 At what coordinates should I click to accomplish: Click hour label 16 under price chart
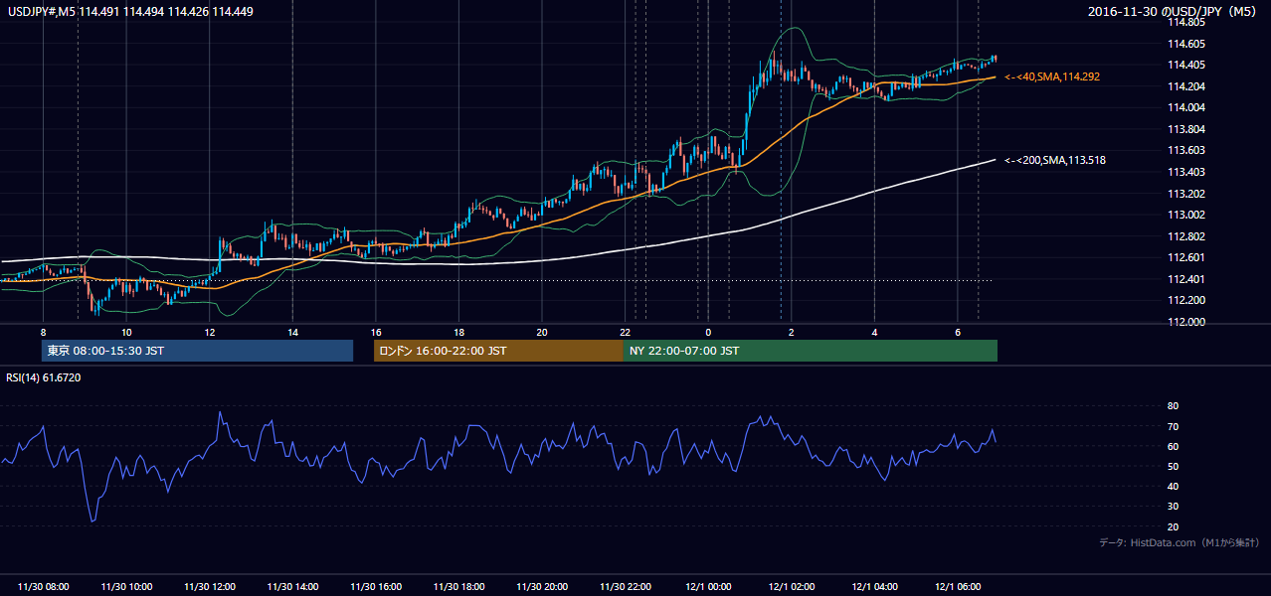[376, 332]
